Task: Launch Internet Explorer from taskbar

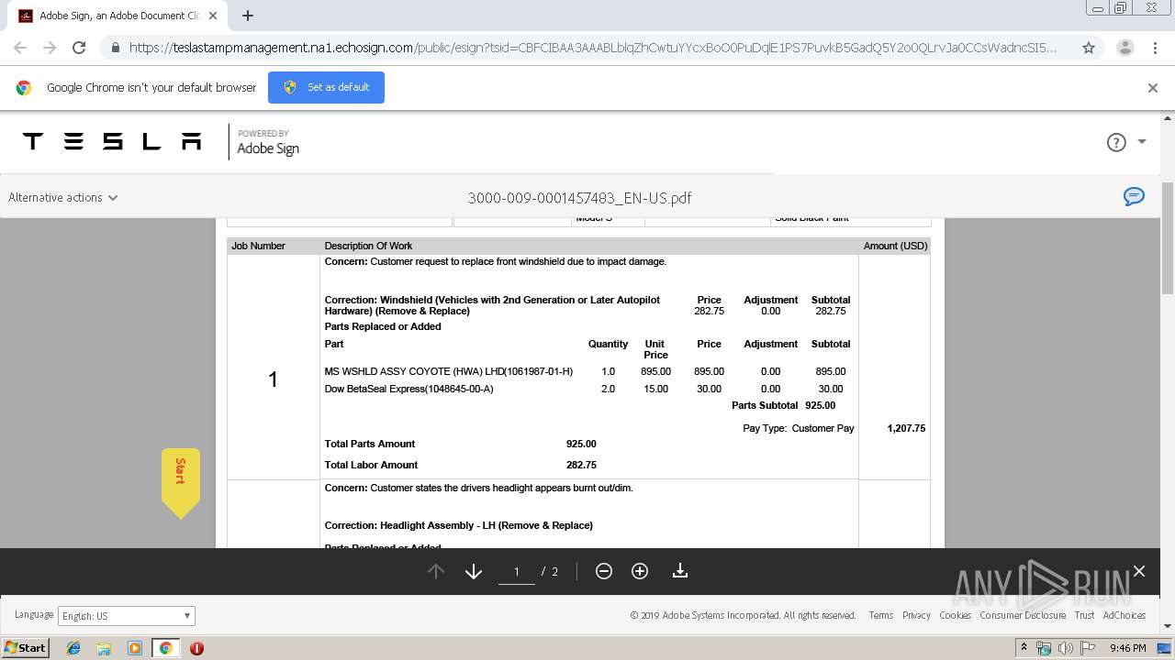Action: 73,648
